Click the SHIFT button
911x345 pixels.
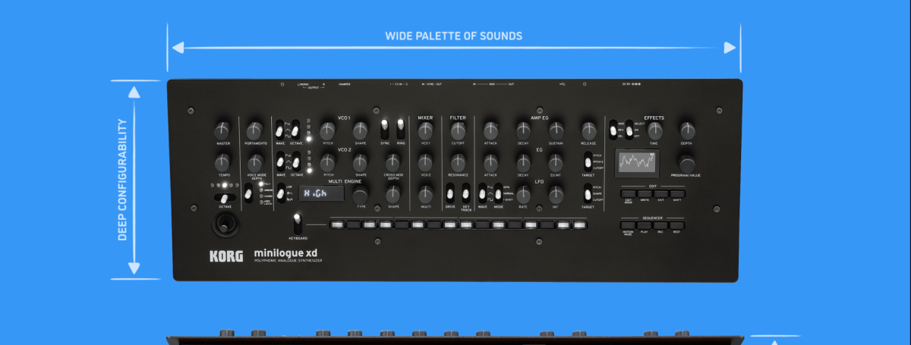[677, 193]
